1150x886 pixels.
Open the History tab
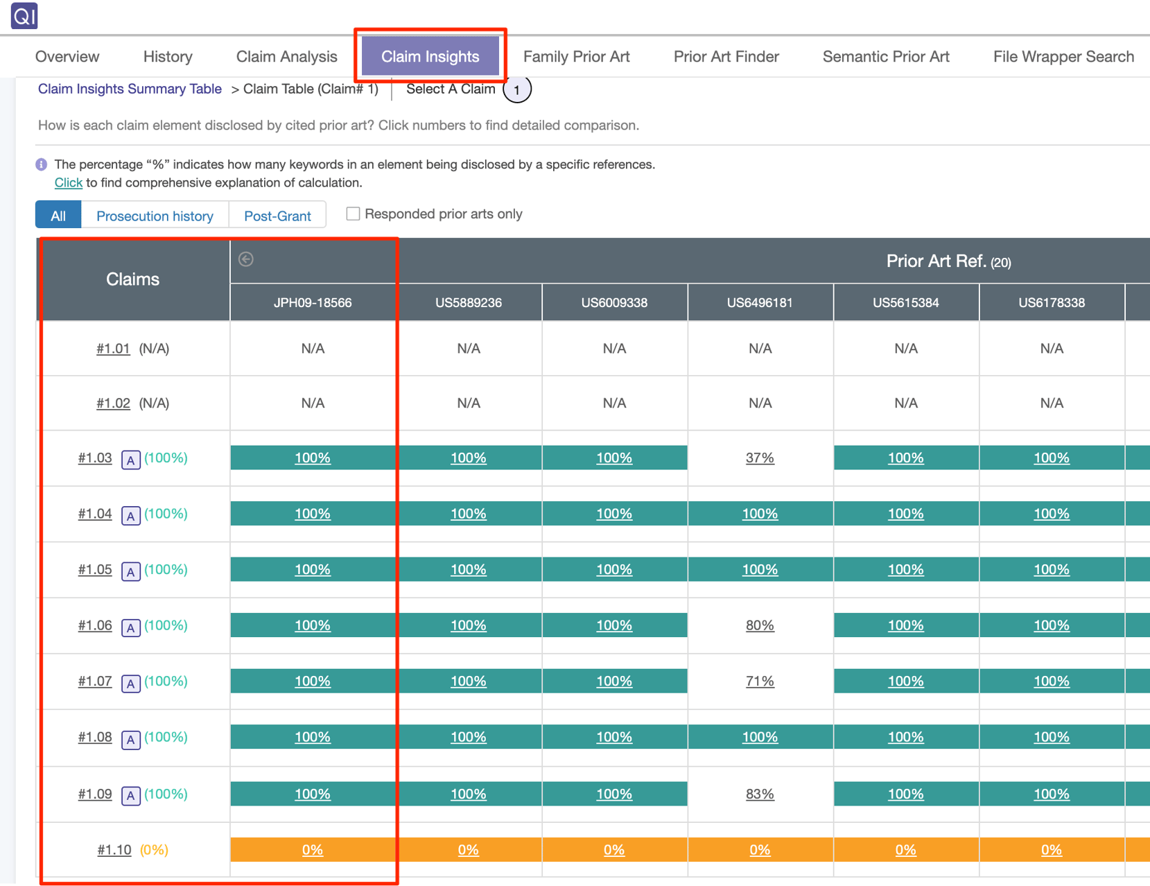[167, 56]
